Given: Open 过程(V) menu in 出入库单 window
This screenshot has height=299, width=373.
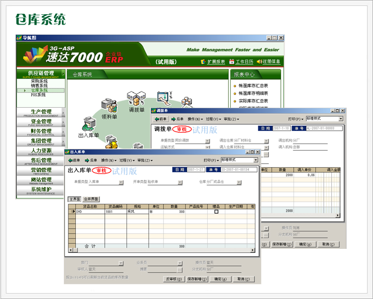Looking at the screenshot, I should coord(127,160).
